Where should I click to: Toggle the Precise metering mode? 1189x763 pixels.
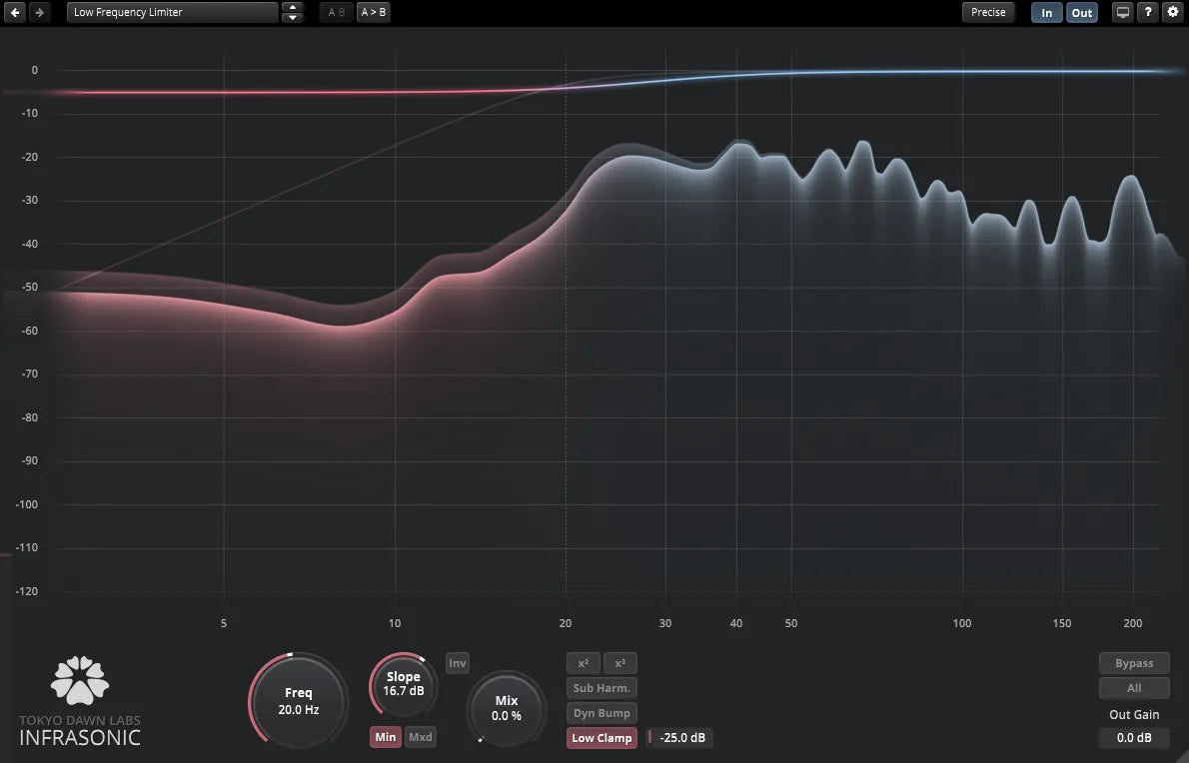(988, 12)
